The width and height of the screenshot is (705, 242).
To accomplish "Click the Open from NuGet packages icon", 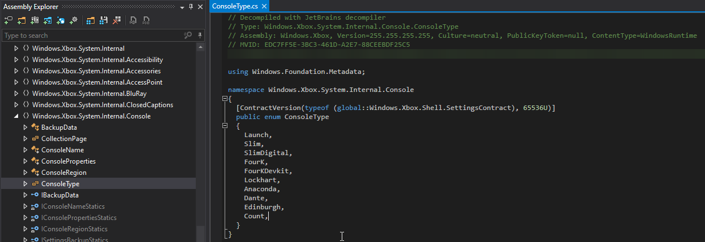I will tap(48, 21).
